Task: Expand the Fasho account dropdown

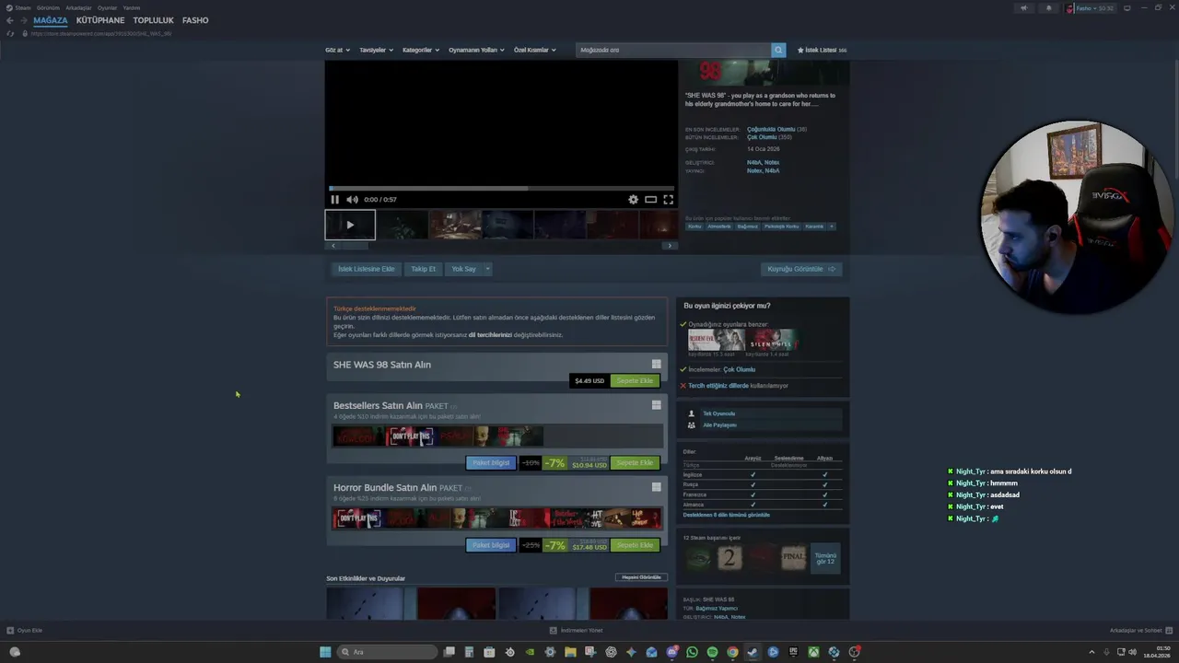Action: point(1091,8)
